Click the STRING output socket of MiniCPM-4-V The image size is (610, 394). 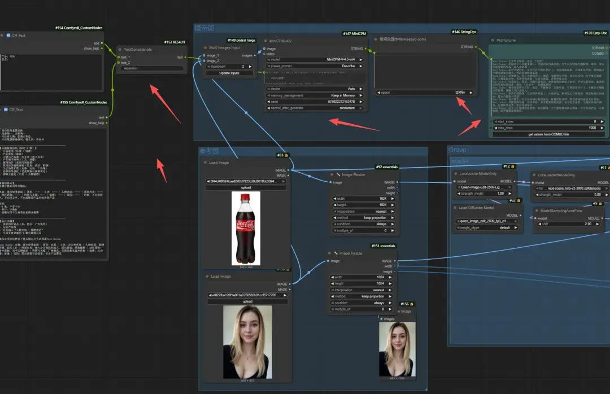pos(365,49)
